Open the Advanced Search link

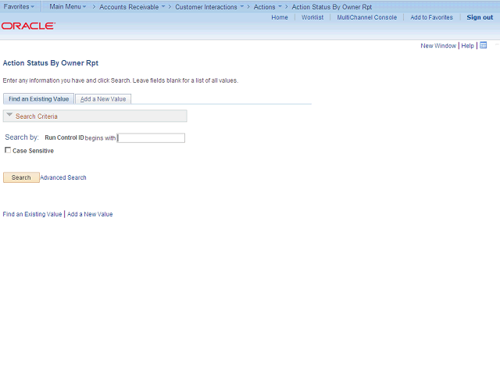tap(63, 177)
